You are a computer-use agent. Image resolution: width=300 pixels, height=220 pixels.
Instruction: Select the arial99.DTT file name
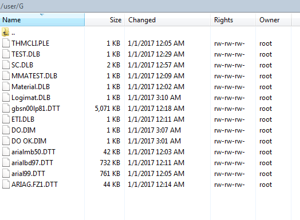28,174
